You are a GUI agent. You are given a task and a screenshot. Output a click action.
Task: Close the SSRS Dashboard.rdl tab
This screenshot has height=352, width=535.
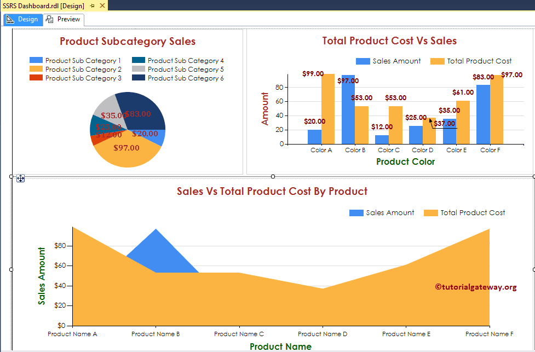(101, 6)
